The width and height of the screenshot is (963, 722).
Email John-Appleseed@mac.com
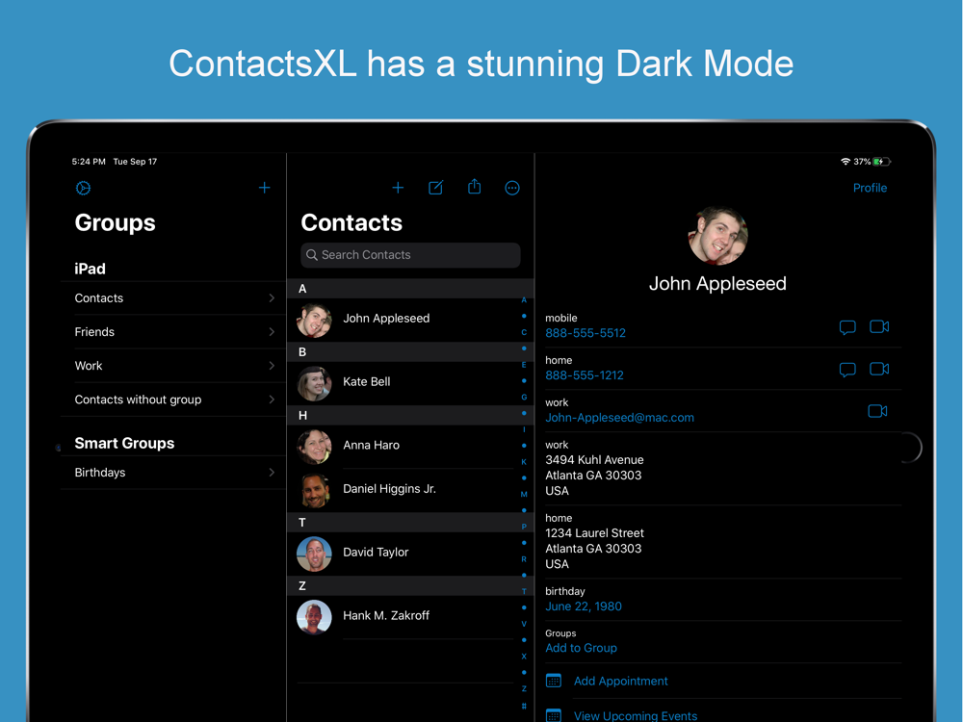pyautogui.click(x=619, y=418)
